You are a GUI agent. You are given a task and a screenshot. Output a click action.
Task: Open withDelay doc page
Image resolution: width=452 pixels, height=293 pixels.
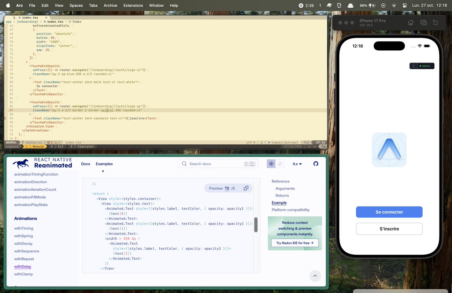23,267
